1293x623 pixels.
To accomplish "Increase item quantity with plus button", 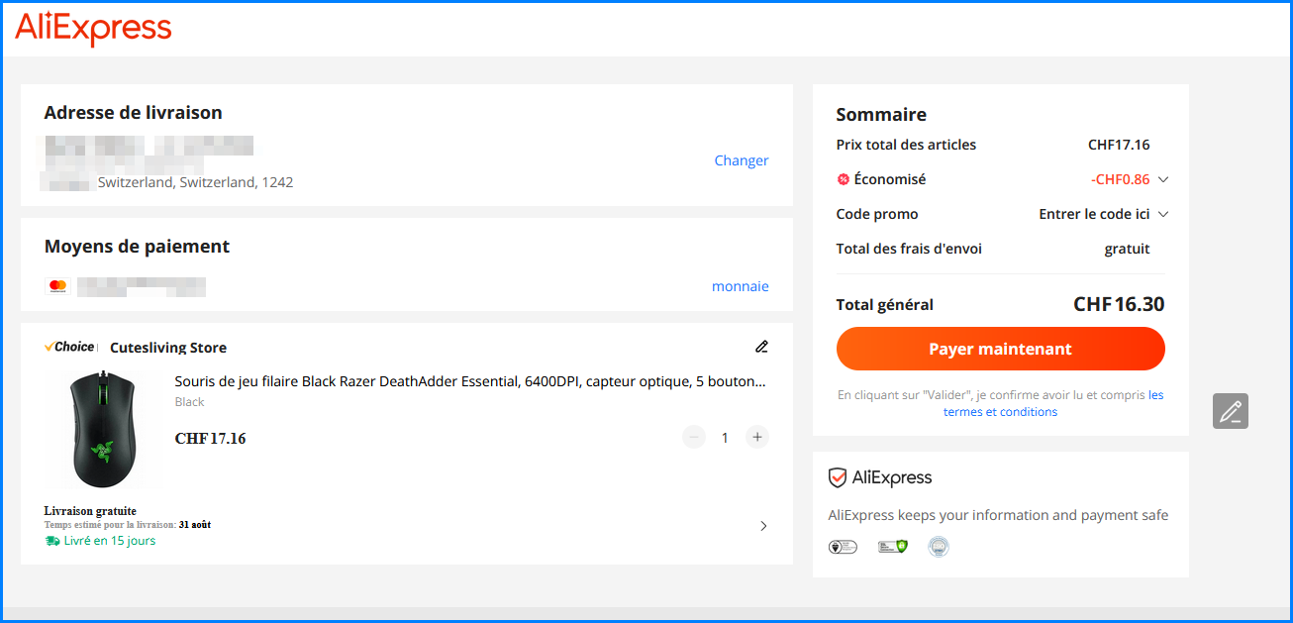I will coord(757,437).
